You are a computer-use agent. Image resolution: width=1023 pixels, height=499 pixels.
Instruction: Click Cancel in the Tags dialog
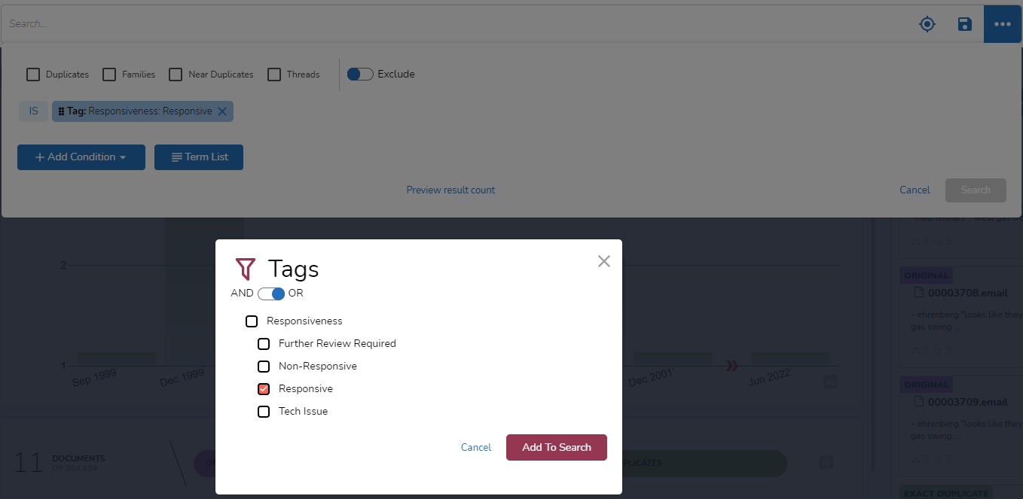476,447
